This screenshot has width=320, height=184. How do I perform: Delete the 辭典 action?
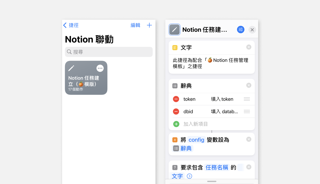249,85
